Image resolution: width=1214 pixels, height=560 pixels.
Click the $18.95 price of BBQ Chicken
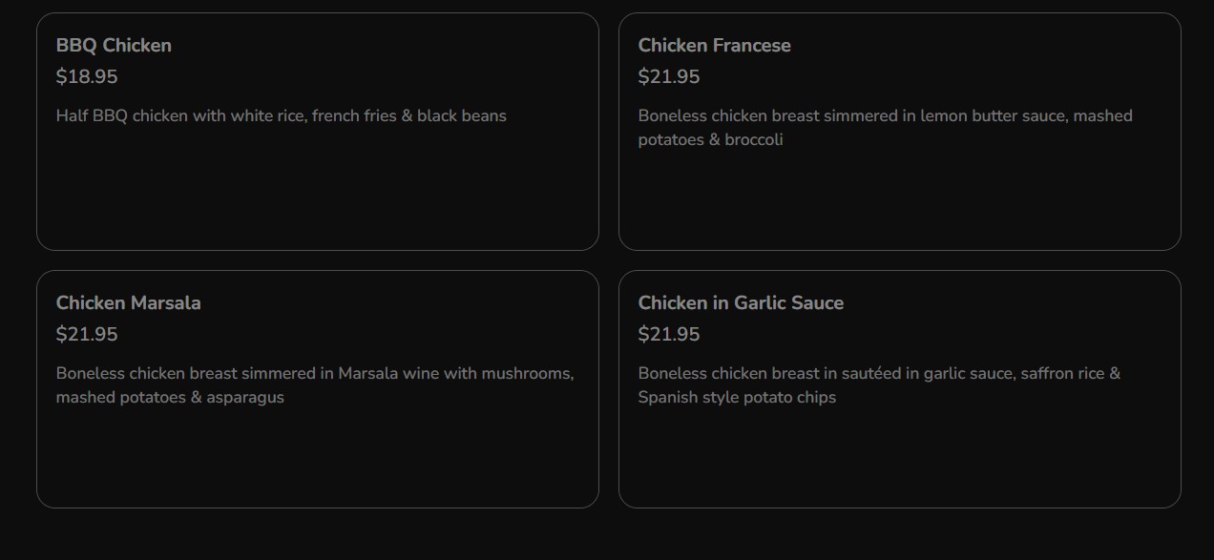[87, 77]
